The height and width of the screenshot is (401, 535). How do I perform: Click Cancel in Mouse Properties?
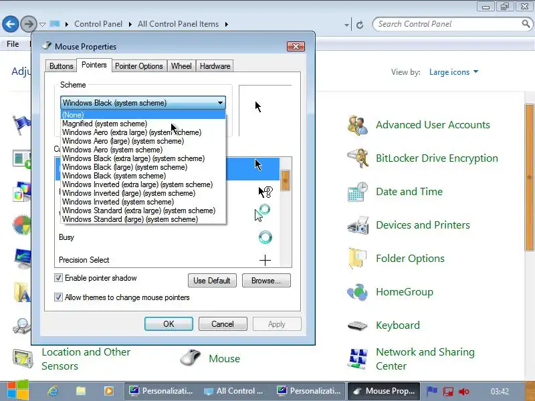tap(223, 324)
